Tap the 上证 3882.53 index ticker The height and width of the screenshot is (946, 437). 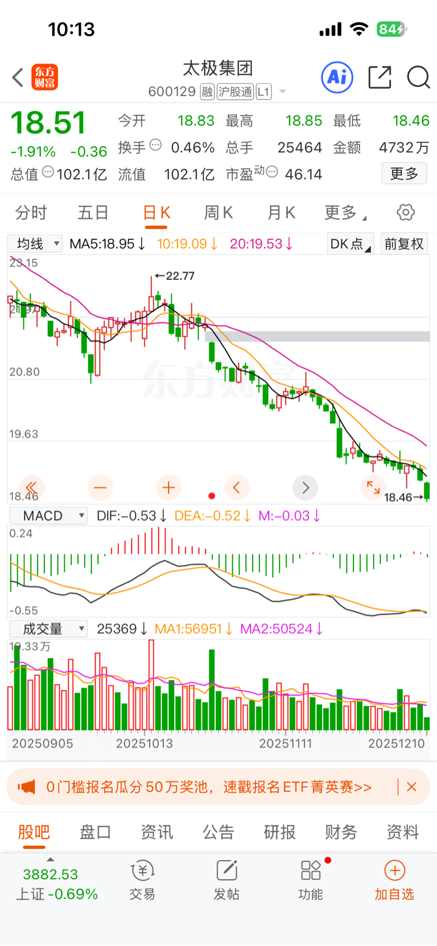point(57,884)
